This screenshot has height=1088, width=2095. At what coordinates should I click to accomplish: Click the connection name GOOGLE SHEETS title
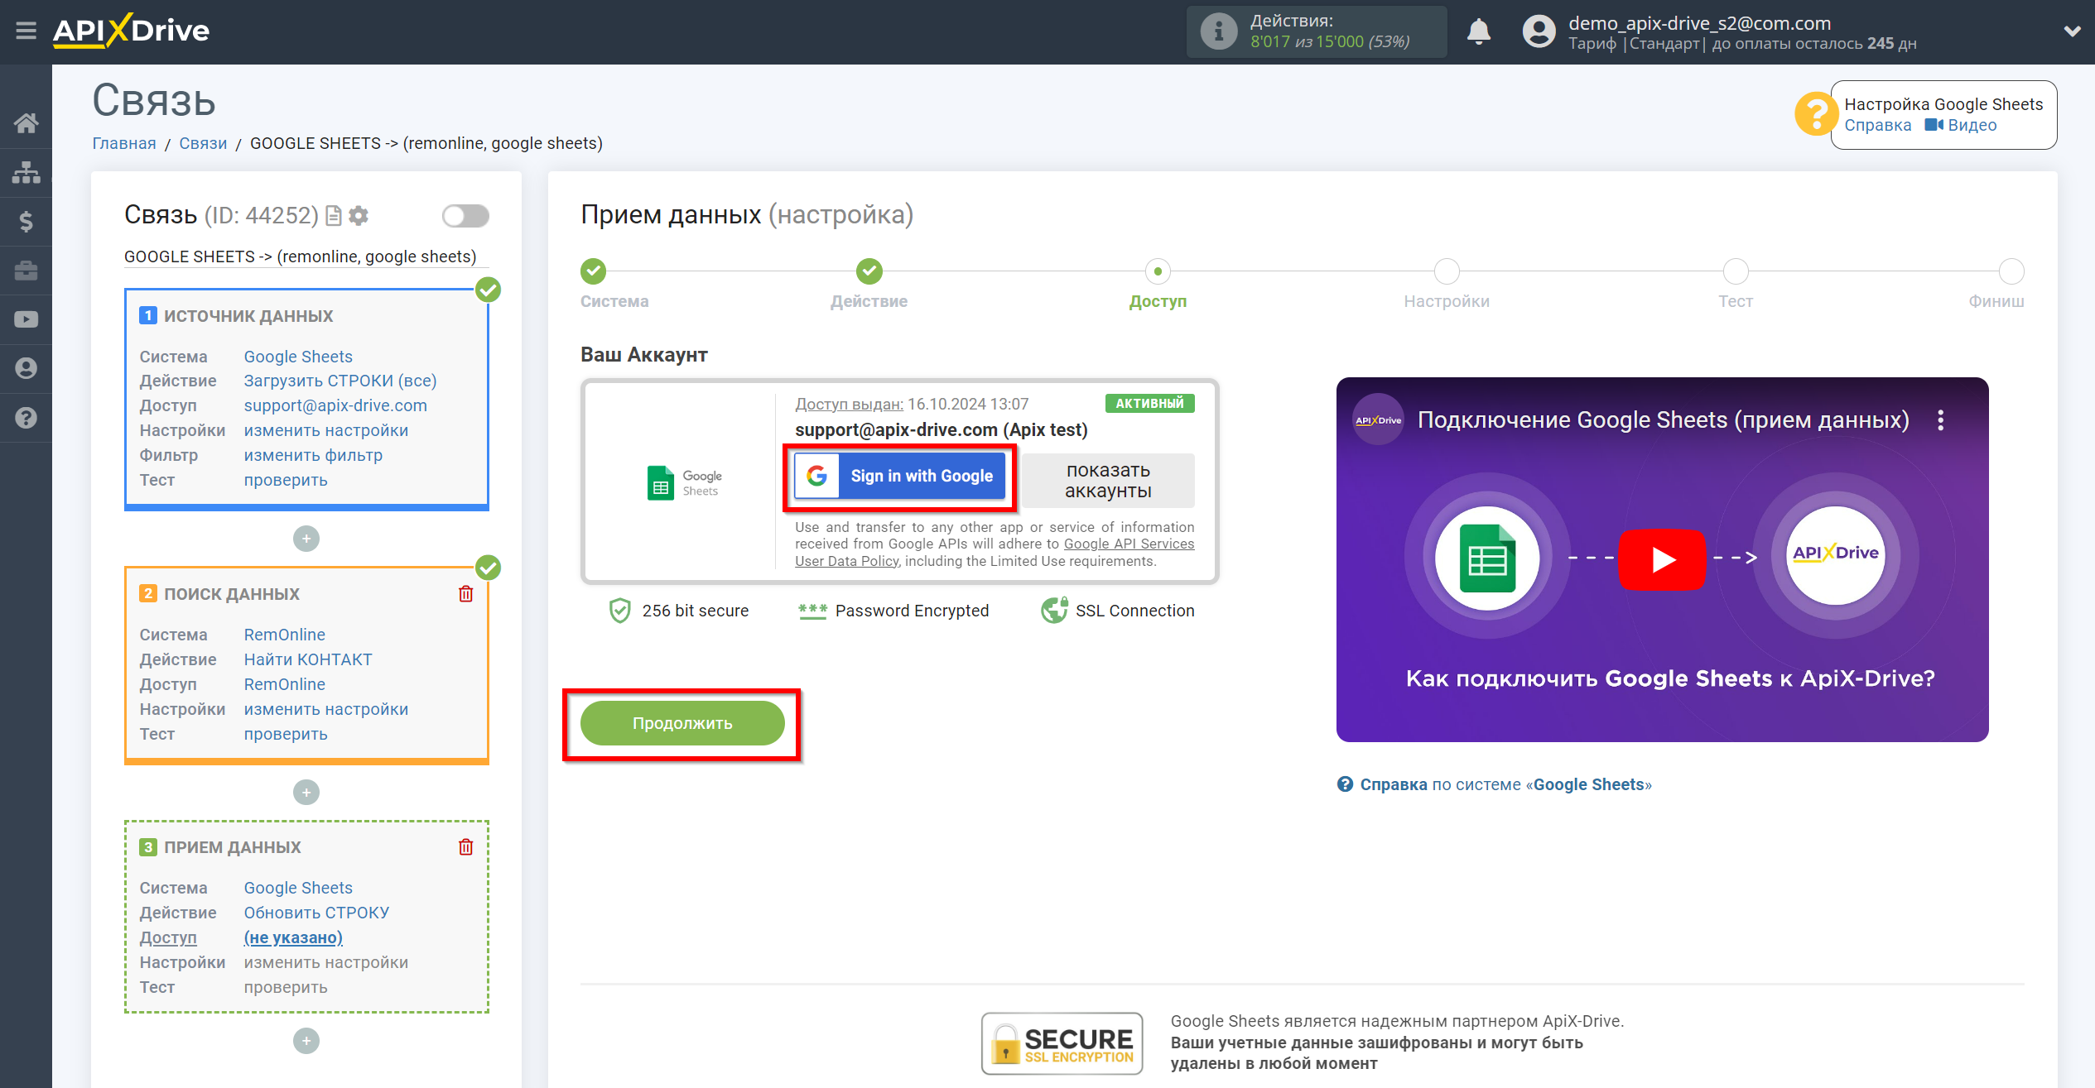pos(300,256)
